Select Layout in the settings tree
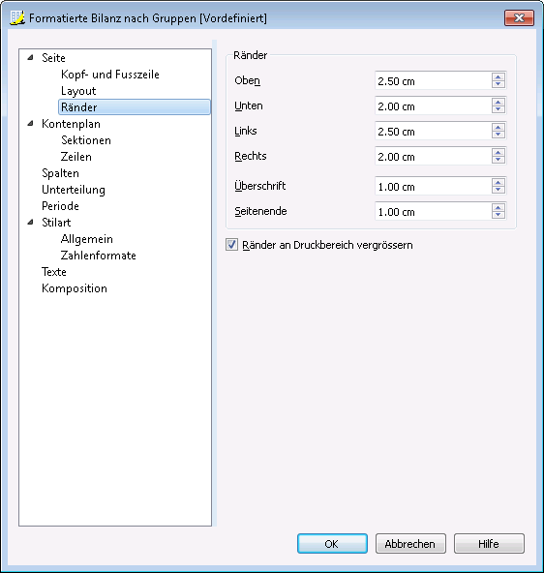Viewport: 544px width, 573px height. (78, 91)
